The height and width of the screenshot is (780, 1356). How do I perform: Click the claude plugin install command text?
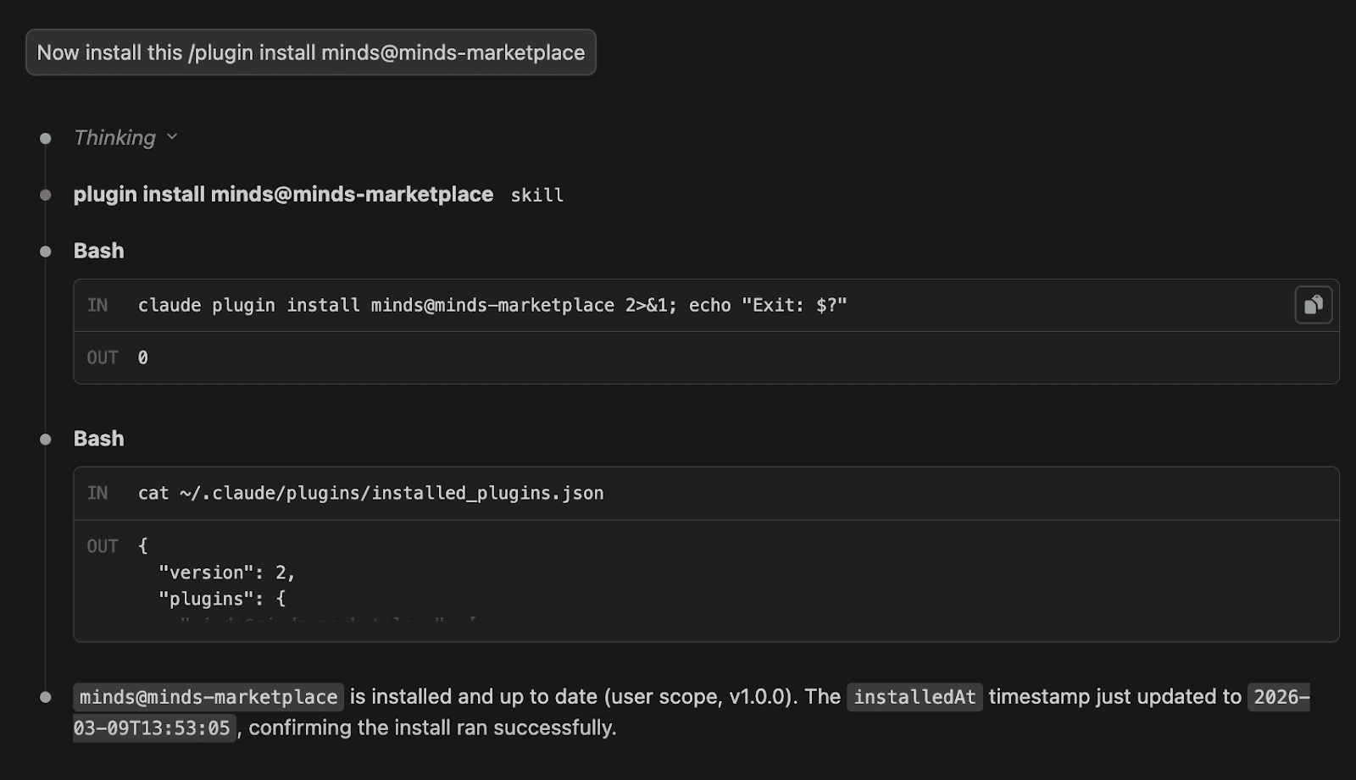tap(492, 305)
